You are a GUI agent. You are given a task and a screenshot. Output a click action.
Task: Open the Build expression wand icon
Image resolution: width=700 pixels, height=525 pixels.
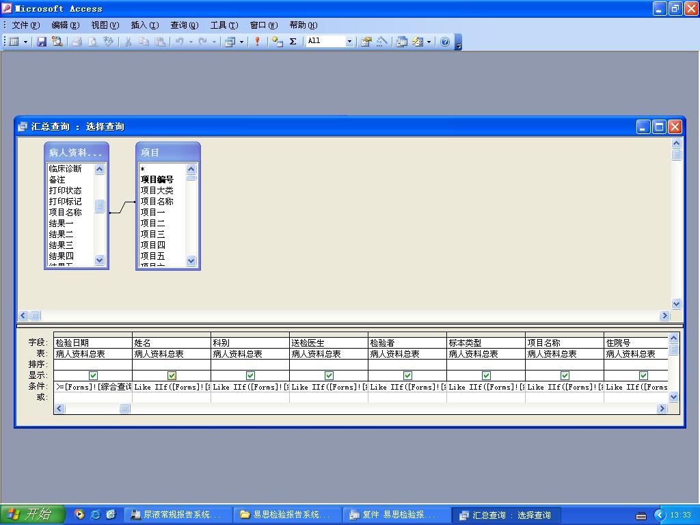[382, 42]
